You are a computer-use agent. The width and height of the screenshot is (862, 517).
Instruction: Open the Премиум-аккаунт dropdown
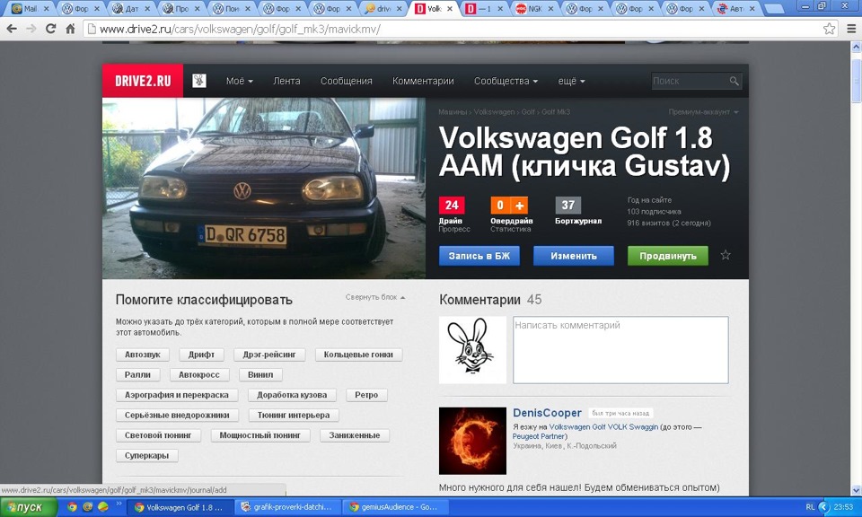click(703, 112)
